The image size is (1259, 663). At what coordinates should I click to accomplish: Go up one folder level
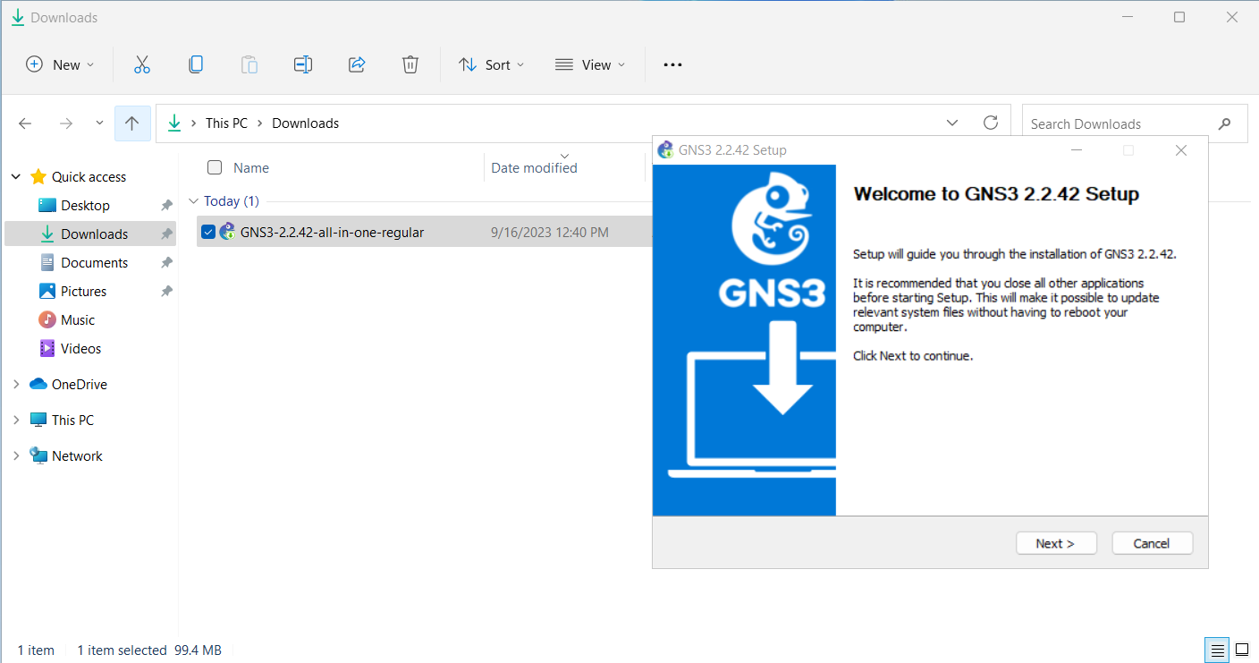click(132, 123)
